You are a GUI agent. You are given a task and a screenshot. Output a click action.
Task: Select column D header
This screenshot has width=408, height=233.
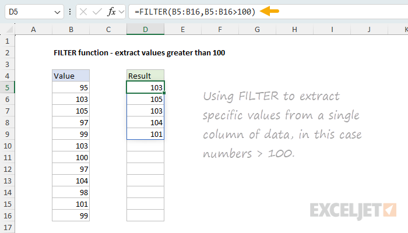pos(146,29)
